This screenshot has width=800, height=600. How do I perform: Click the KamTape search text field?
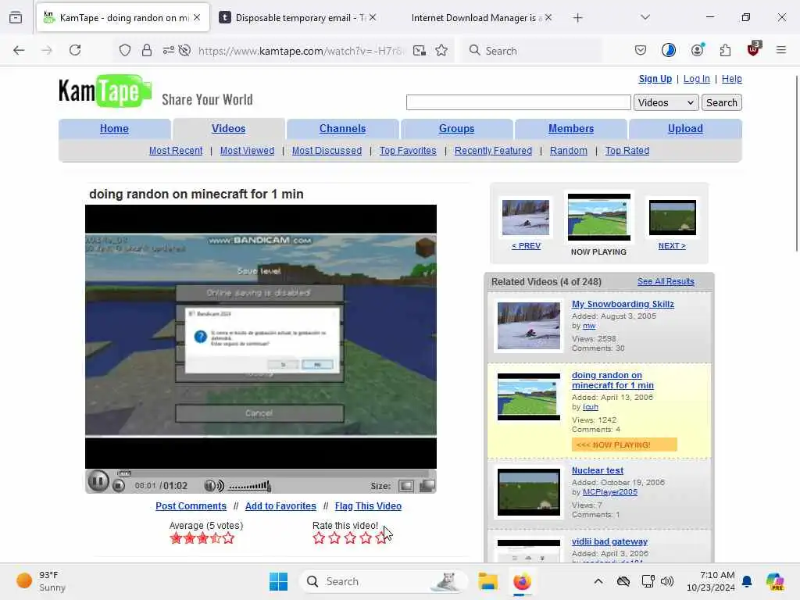[519, 102]
